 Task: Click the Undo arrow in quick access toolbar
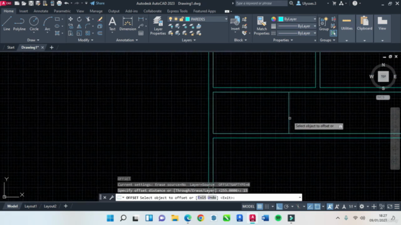click(x=66, y=3)
